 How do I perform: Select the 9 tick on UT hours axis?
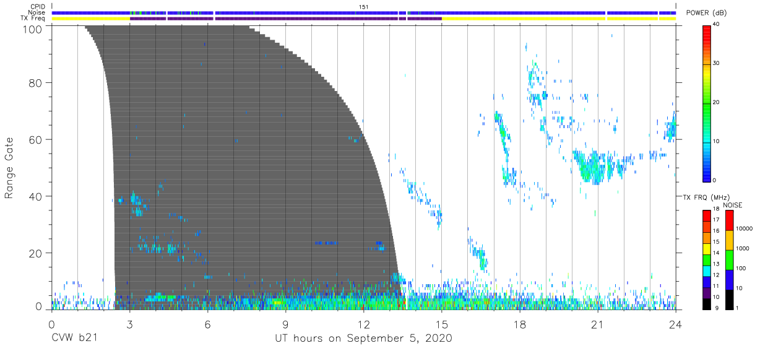(285, 323)
